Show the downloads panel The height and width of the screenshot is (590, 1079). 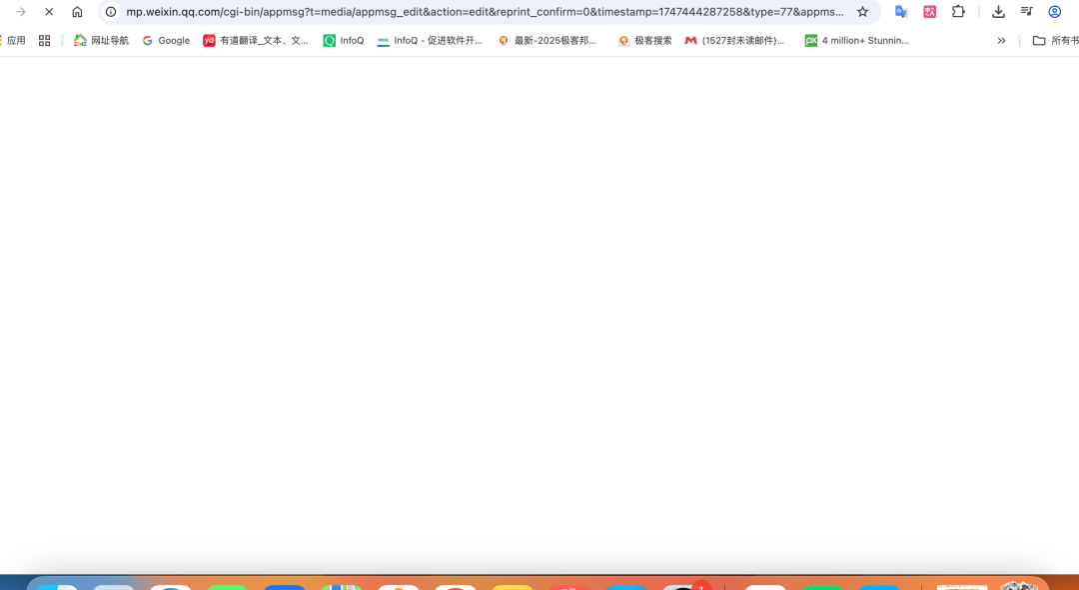tap(998, 12)
